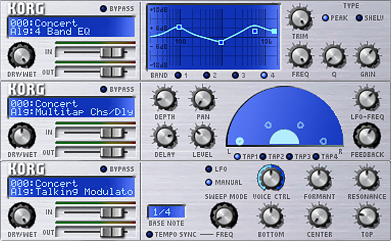
Task: Click the KORG logo on the EQ unit
Action: tap(26, 9)
